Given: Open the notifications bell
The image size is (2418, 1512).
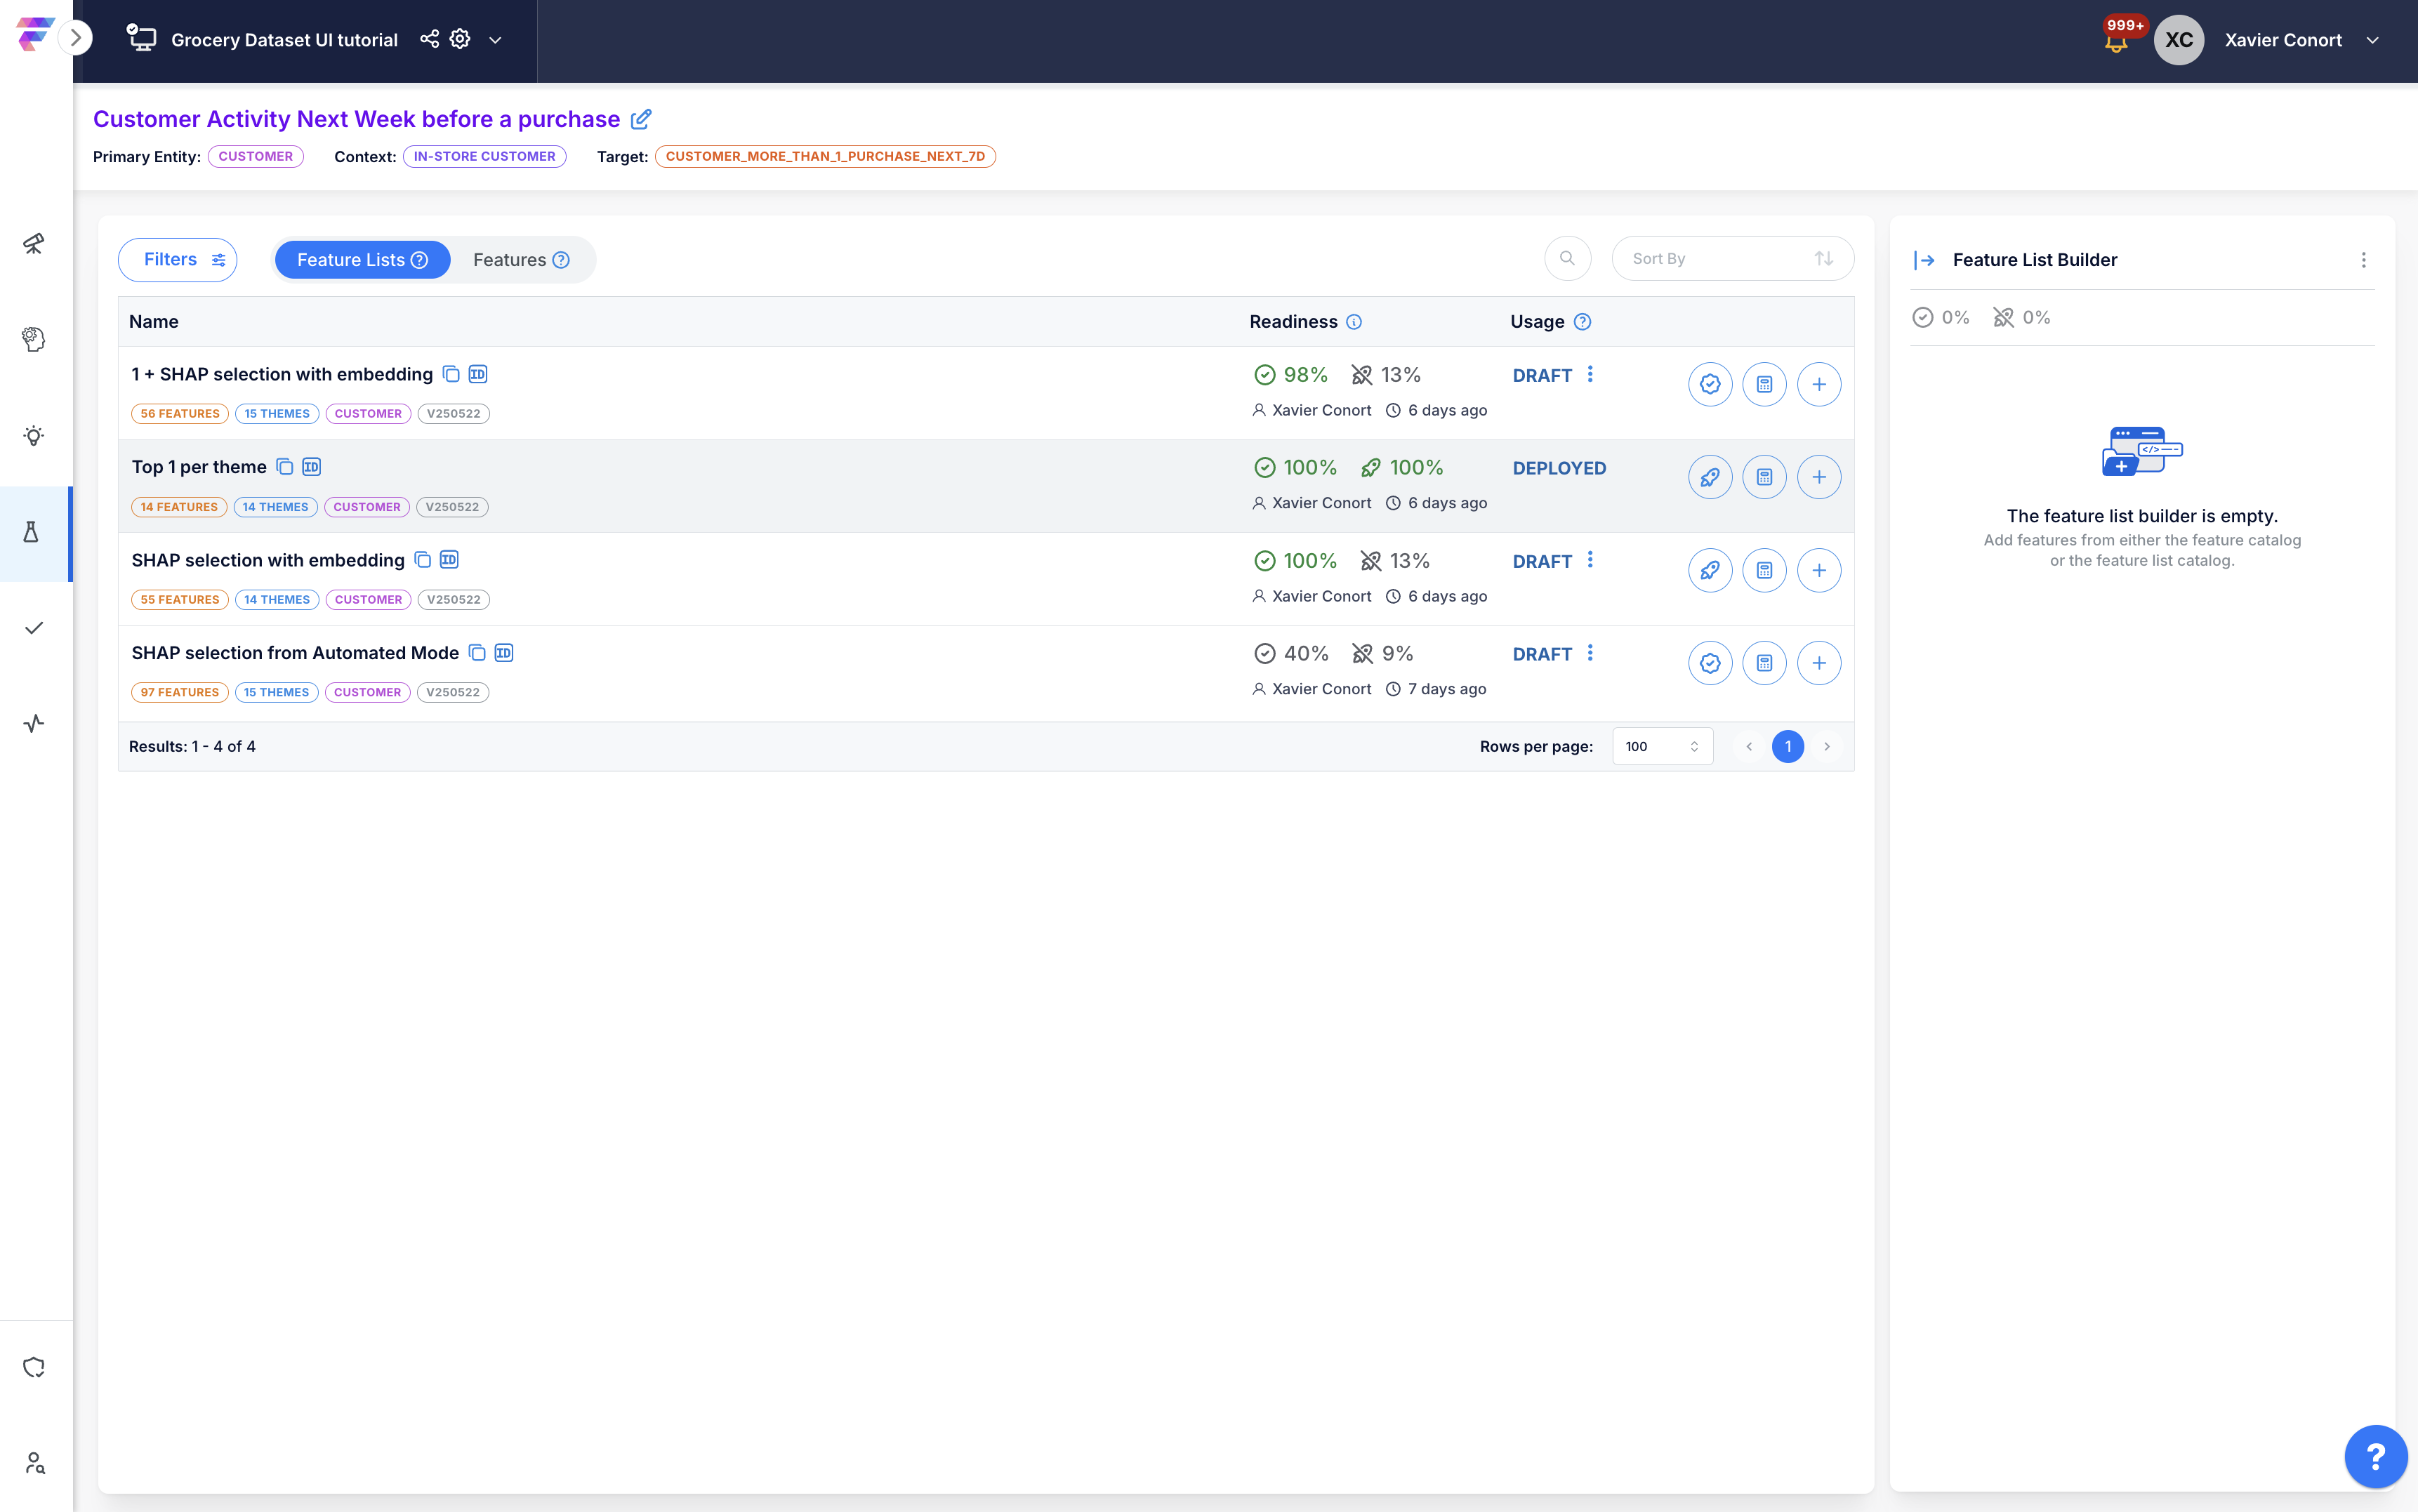Looking at the screenshot, I should click(x=2116, y=42).
